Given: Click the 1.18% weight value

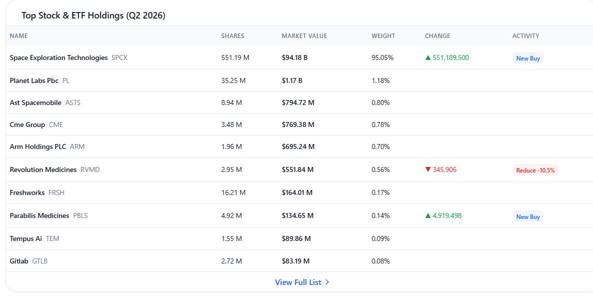Looking at the screenshot, I should pos(381,80).
